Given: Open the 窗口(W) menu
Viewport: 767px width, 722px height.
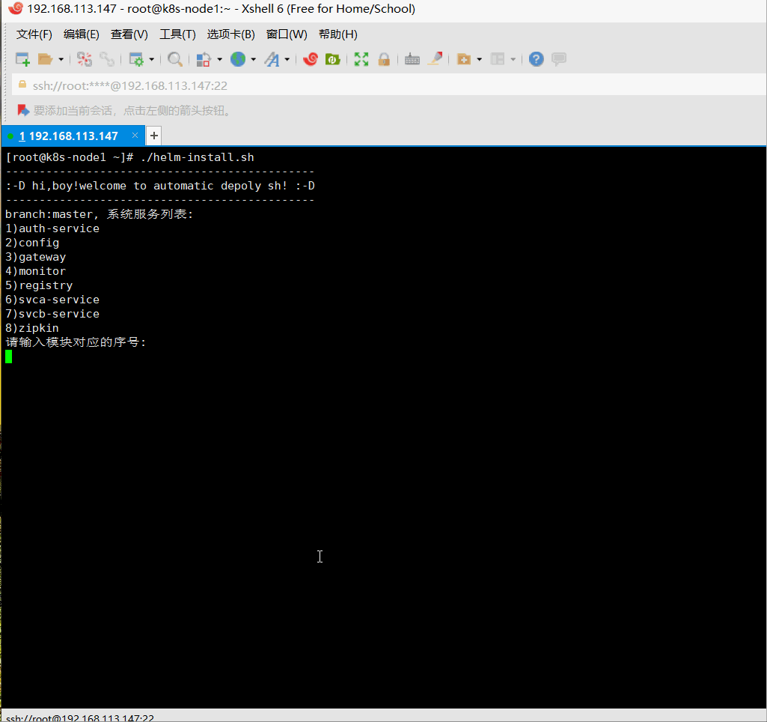Looking at the screenshot, I should 287,34.
